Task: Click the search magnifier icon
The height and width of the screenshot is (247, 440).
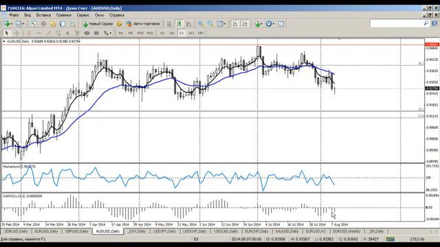Action: coord(426,23)
